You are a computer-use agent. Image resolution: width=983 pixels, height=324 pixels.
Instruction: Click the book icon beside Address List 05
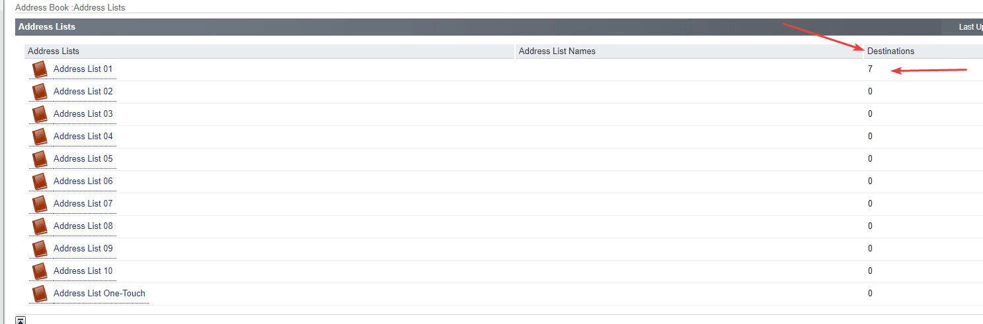40,159
